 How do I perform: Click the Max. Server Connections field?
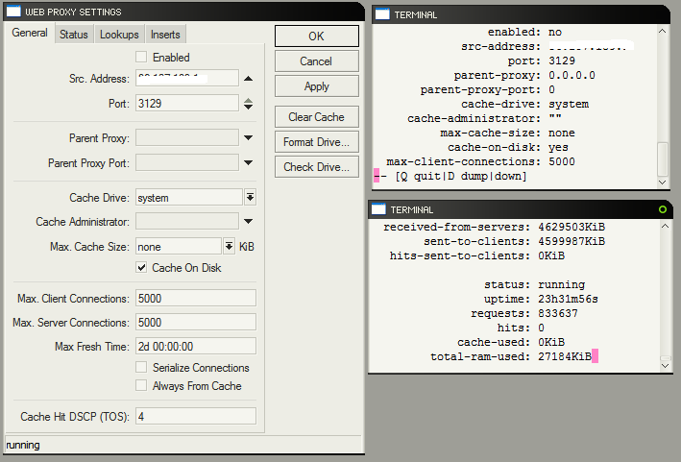point(196,322)
